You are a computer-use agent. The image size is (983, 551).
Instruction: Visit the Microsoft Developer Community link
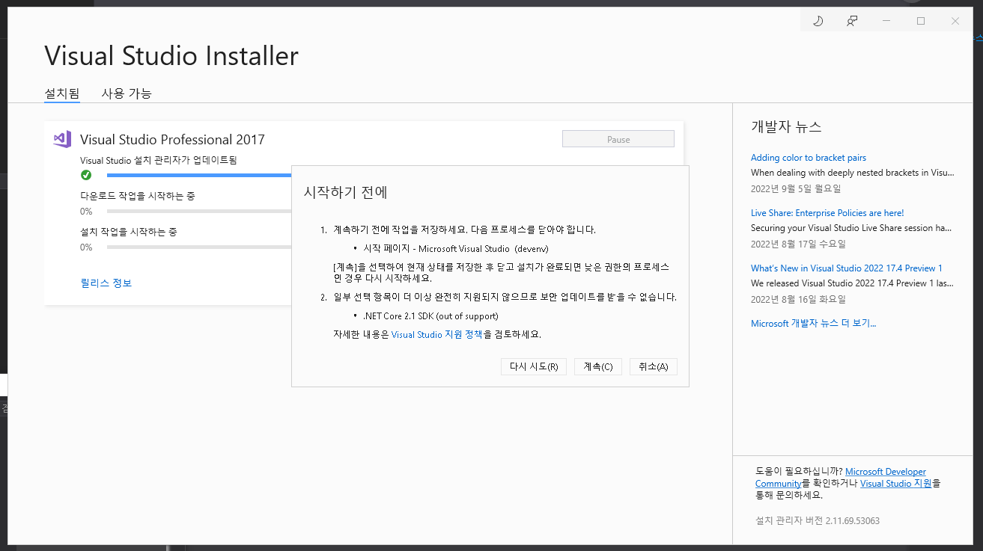click(886, 471)
